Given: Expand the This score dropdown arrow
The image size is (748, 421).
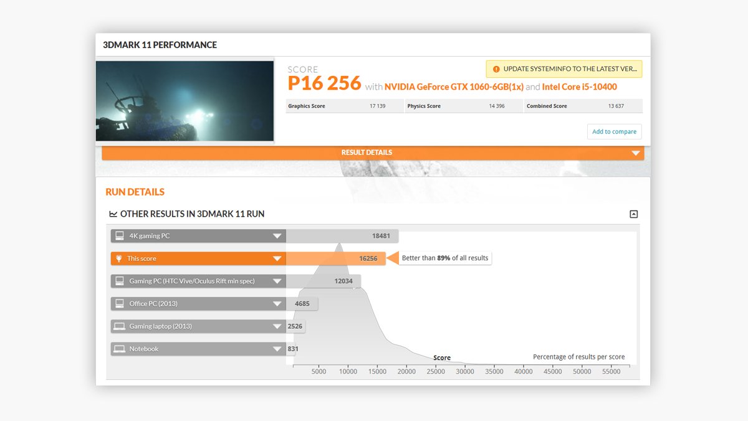Looking at the screenshot, I should click(277, 258).
